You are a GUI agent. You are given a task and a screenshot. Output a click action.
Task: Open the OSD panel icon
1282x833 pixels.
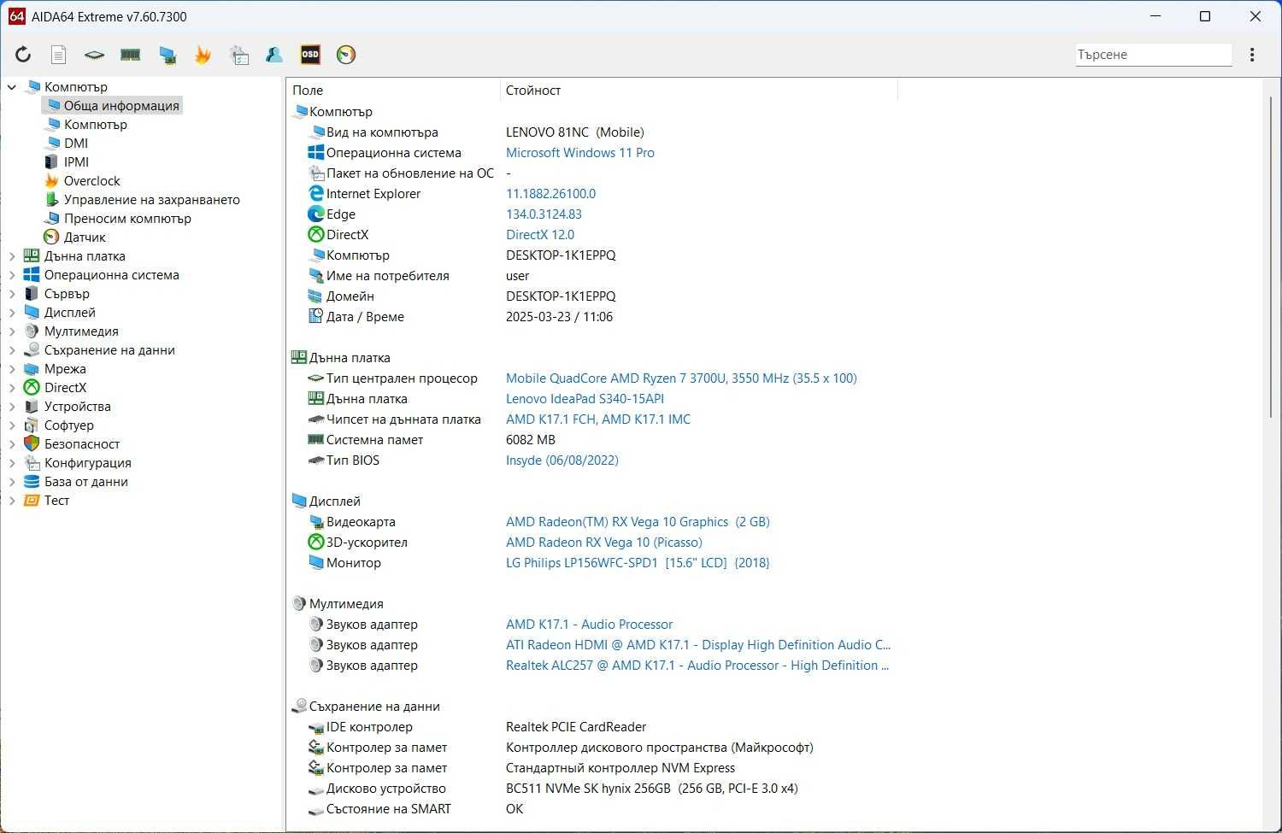pos(310,55)
